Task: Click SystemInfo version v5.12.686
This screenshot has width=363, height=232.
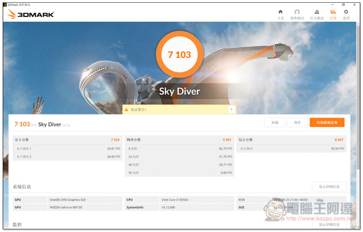Action: coord(168,207)
